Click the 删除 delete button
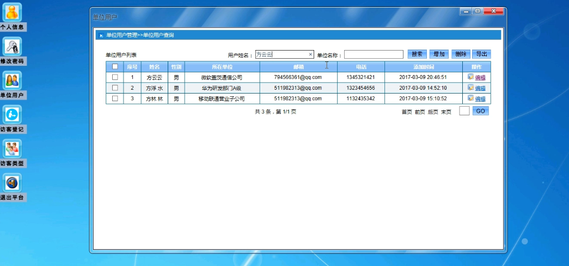This screenshot has width=569, height=266. tap(461, 54)
